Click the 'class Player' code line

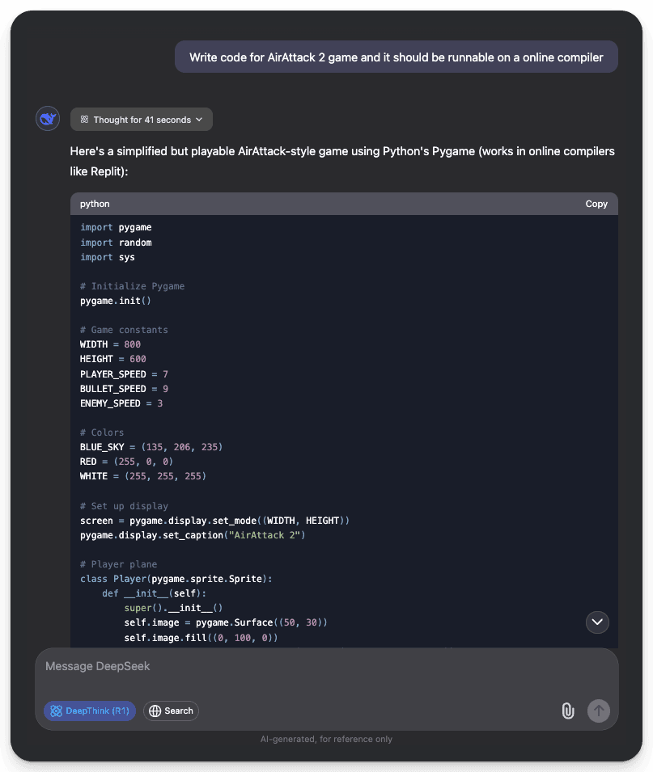[176, 579]
